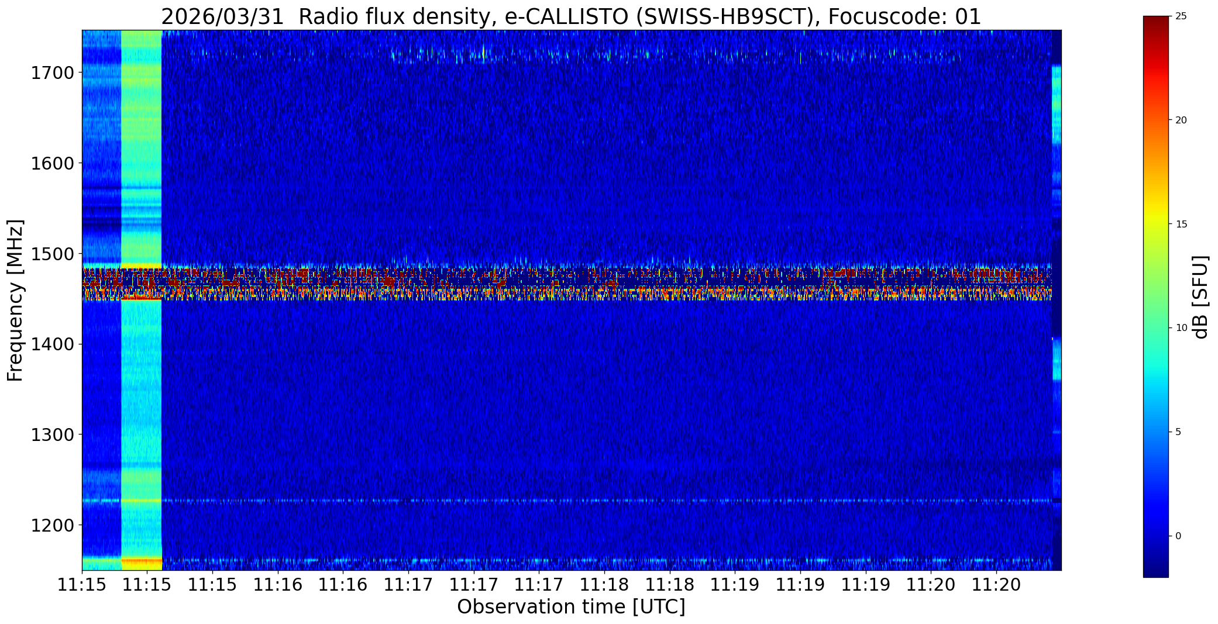Screen dimensions: 1218x624
Task: Click the 15 tick on the colorbar
Action: 1181,224
